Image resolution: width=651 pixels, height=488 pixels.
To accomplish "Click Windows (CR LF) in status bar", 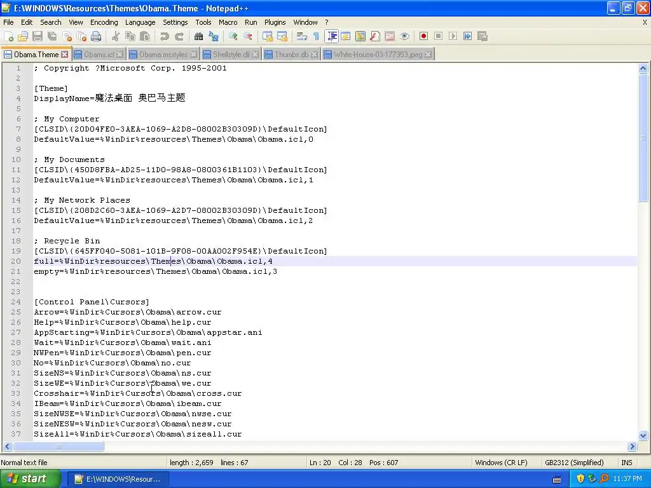I will click(501, 463).
